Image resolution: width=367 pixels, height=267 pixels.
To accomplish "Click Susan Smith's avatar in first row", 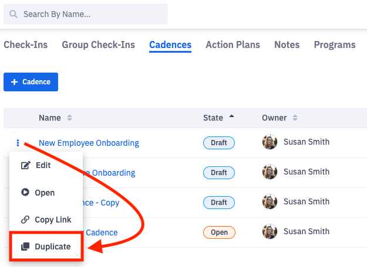I will tap(270, 142).
